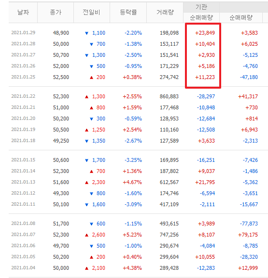Select the date 2021.01.07
This screenshot has width=268, height=278.
[23, 235]
